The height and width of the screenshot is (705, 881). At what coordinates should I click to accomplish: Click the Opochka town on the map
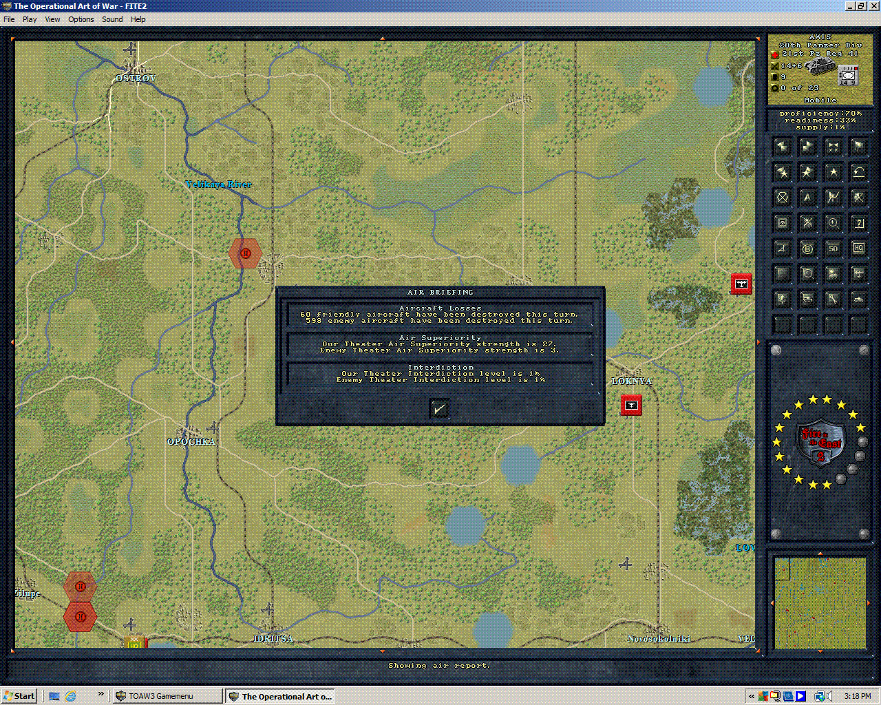pos(191,441)
